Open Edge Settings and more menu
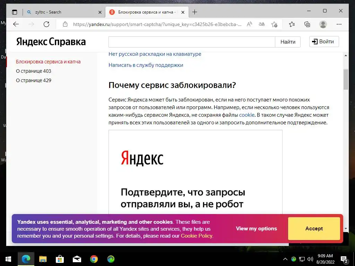The image size is (355, 266). coord(339,24)
